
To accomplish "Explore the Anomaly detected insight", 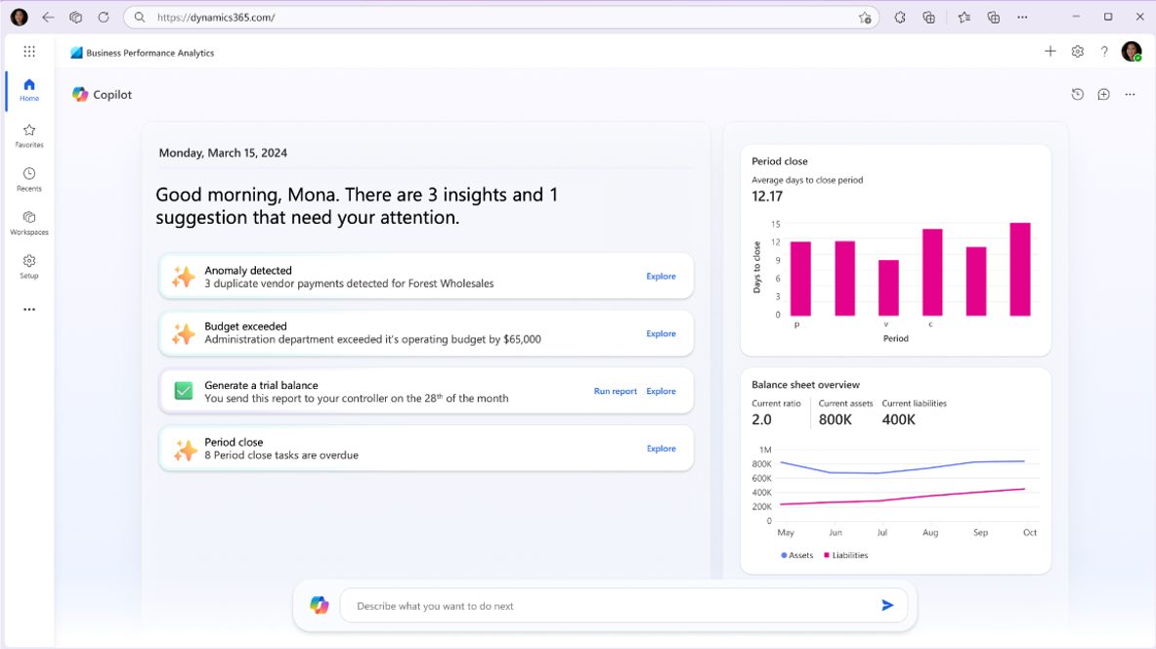I will pos(661,277).
